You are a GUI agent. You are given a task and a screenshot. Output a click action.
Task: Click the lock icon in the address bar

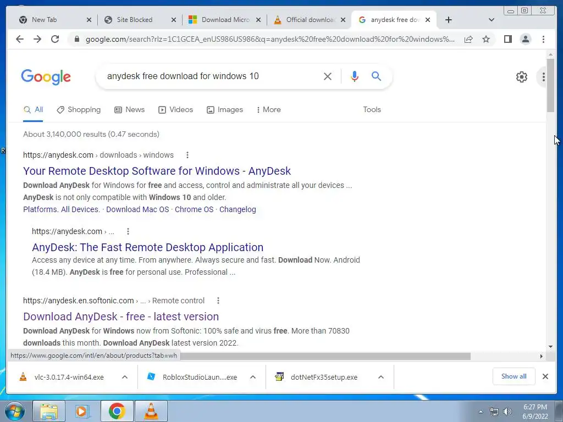coord(76,39)
